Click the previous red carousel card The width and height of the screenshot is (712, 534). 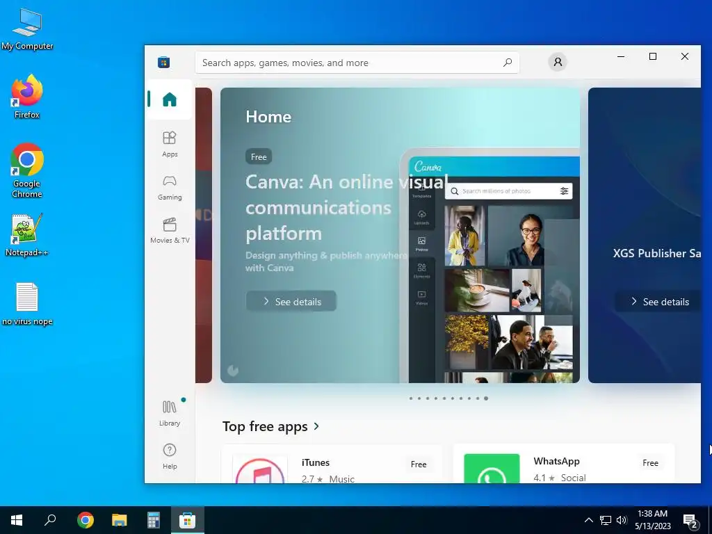click(x=204, y=235)
